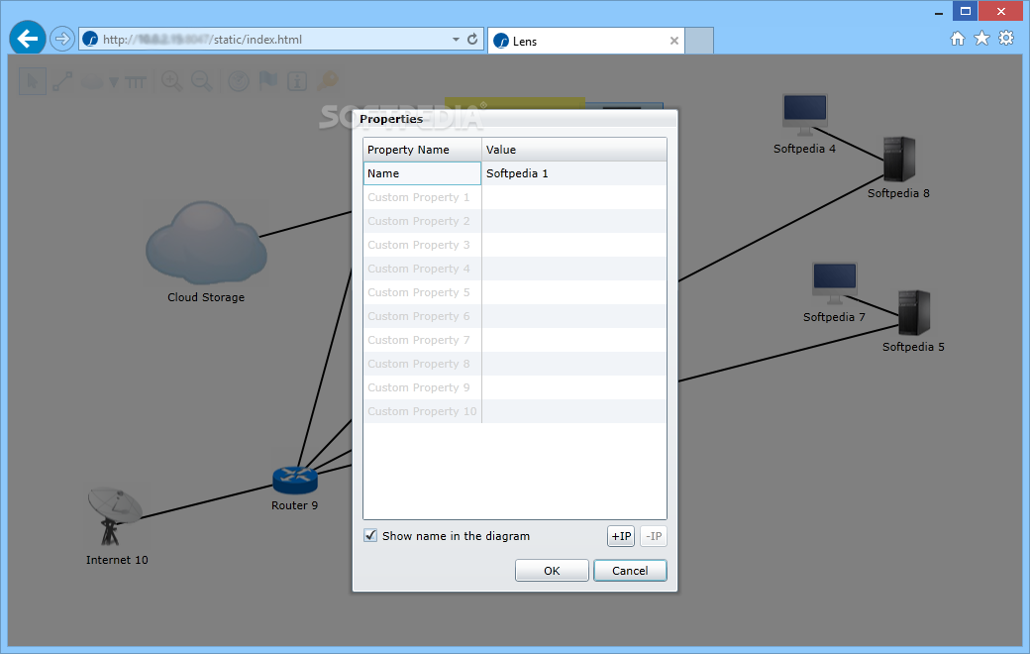The height and width of the screenshot is (654, 1030).
Task: Cancel the Properties dialog
Action: [630, 571]
